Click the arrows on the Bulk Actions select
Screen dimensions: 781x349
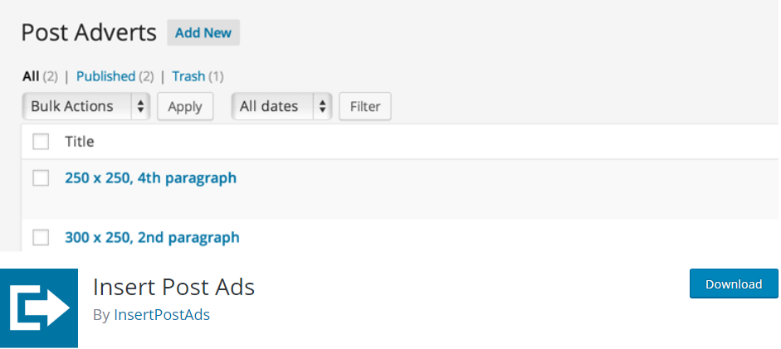140,106
